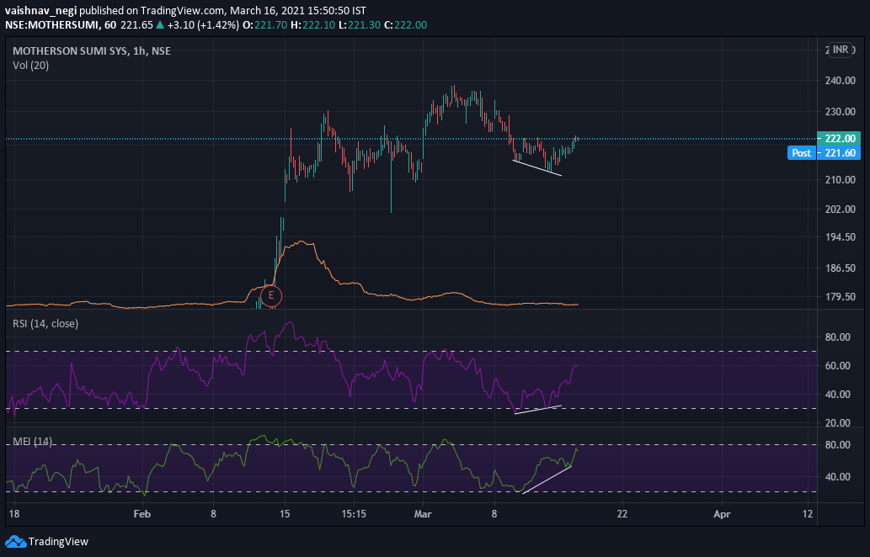Select the white trend line on MFI pane
The image size is (870, 557).
coord(547,480)
